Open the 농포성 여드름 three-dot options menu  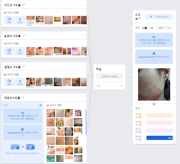(82, 36)
